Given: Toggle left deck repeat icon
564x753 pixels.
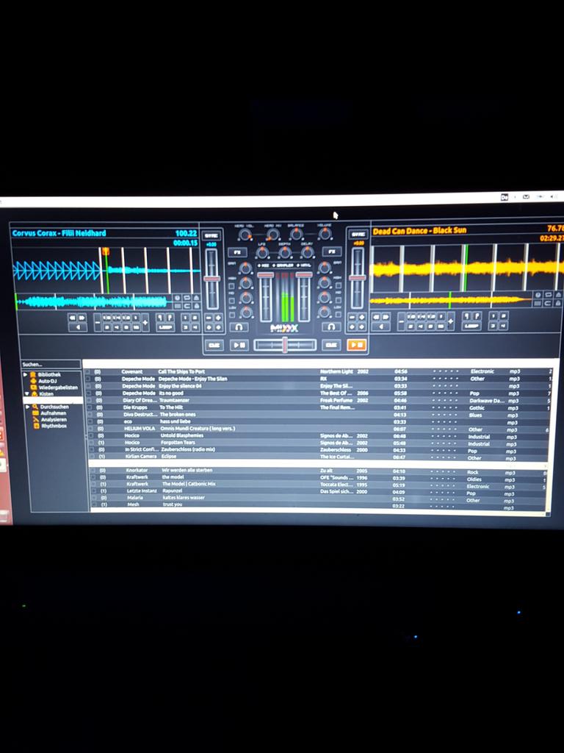Looking at the screenshot, I should 187,298.
